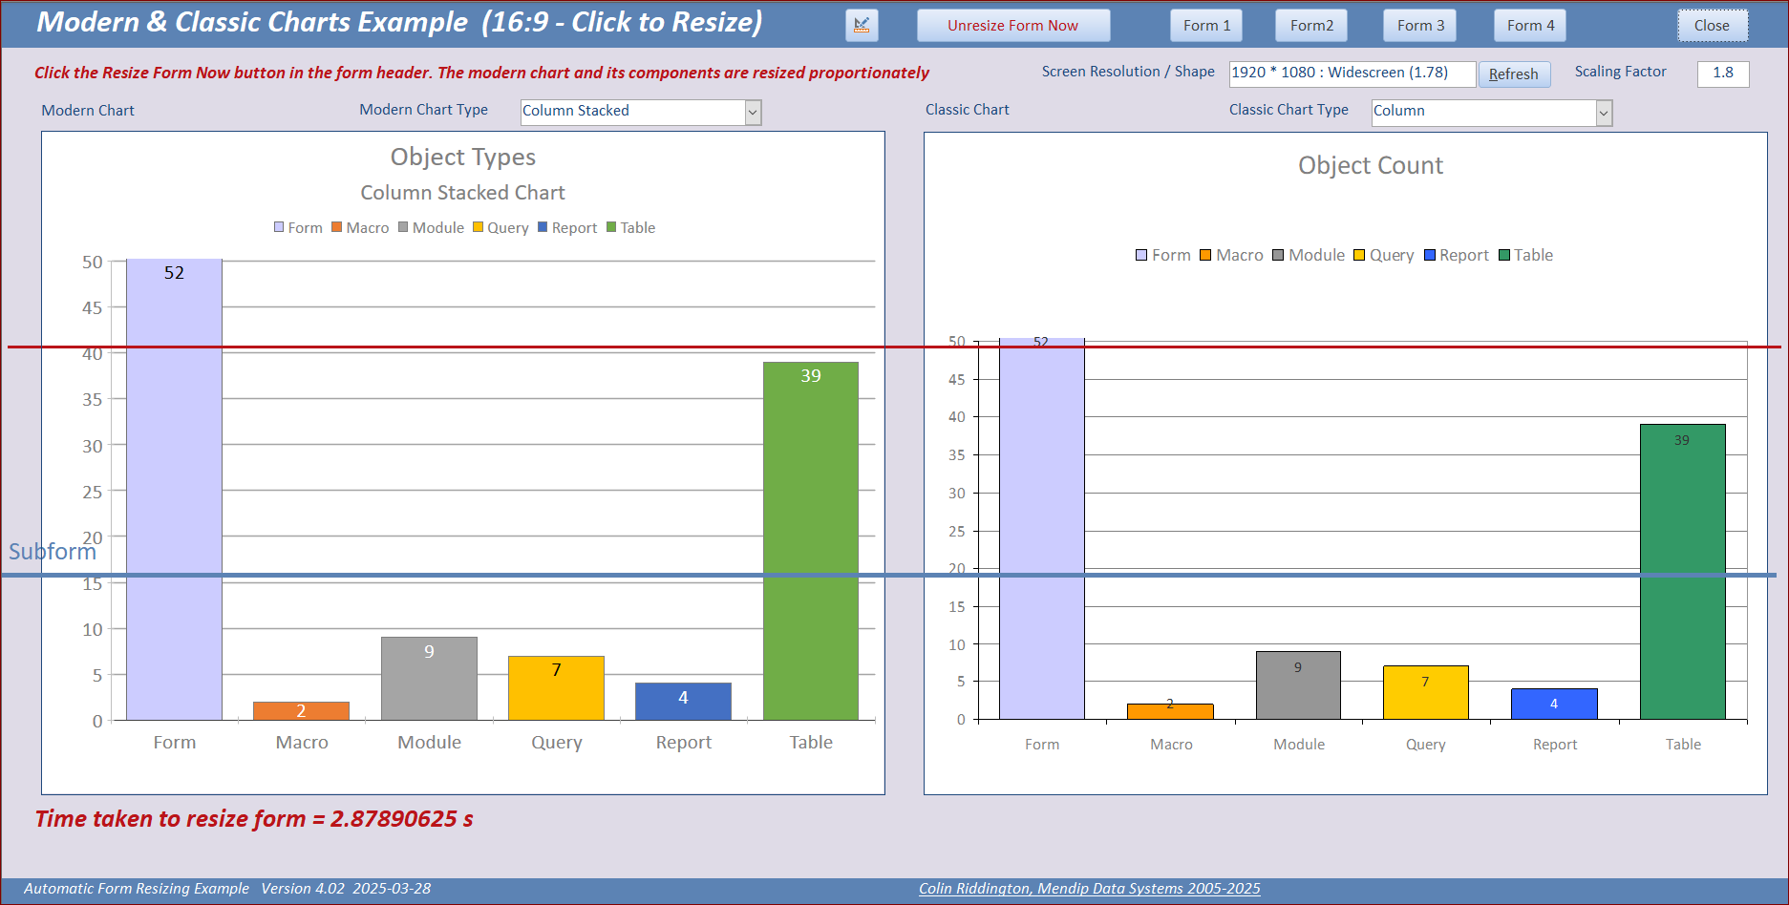
Task: Open Colin Riddington Mendip Data Systems link
Action: tap(1089, 889)
